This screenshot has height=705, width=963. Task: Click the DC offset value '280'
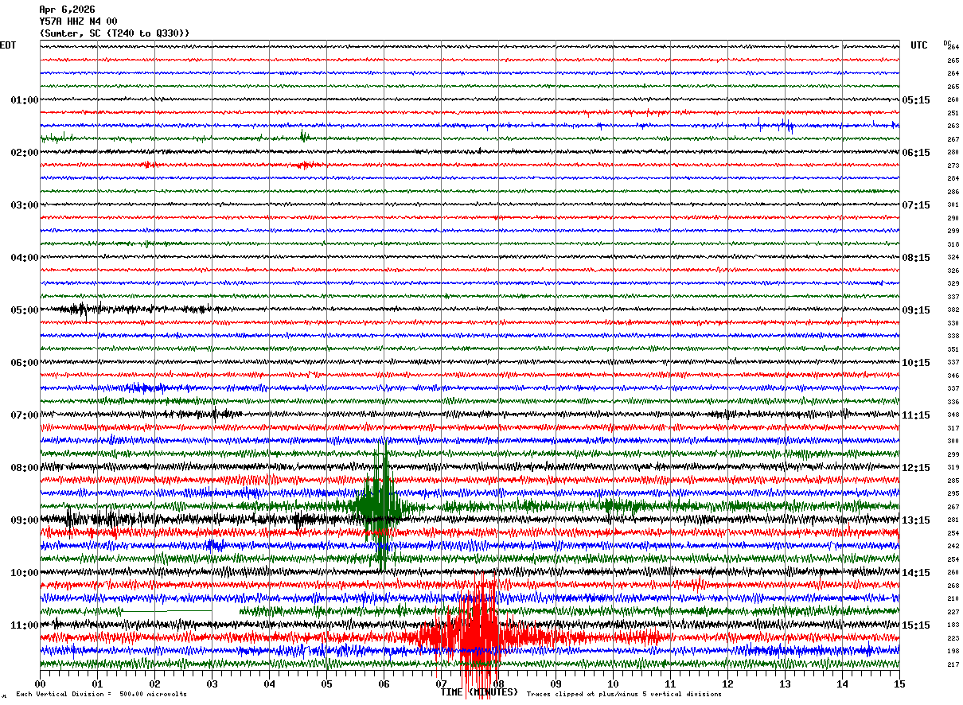953,153
